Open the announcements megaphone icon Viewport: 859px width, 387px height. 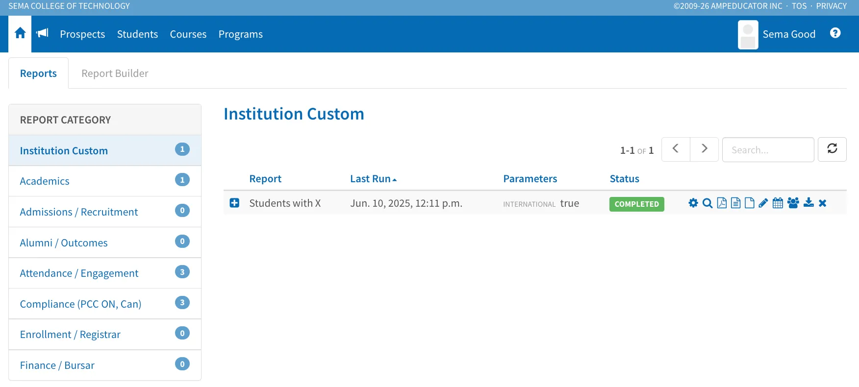coord(42,33)
